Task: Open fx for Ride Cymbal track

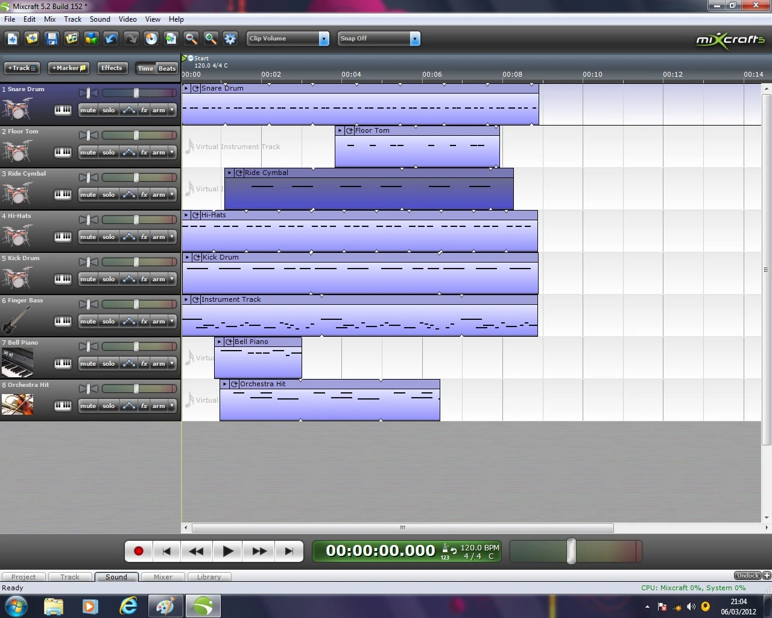Action: tap(144, 194)
